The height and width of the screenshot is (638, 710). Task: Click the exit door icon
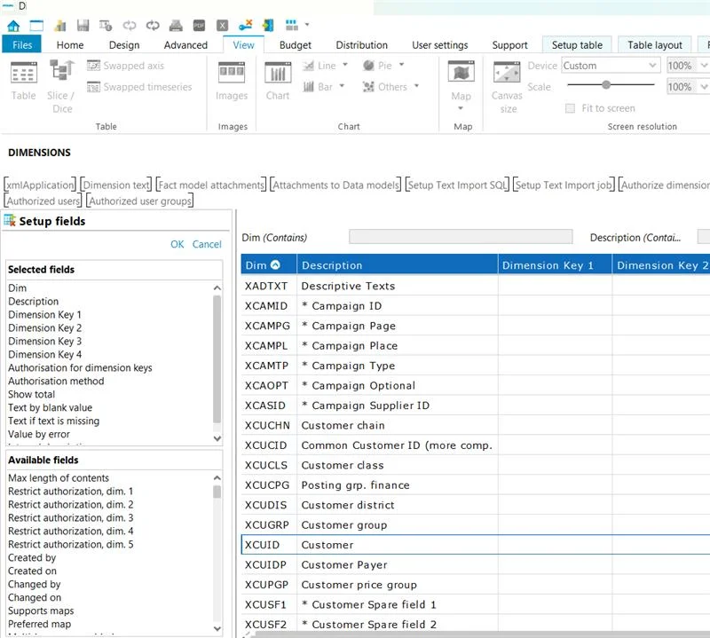269,26
